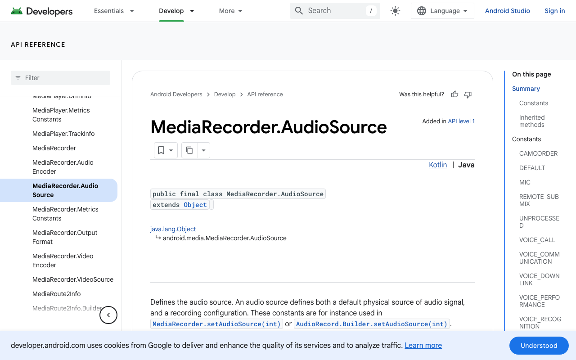Toggle the light/dark theme icon
The width and height of the screenshot is (576, 360).
395,11
